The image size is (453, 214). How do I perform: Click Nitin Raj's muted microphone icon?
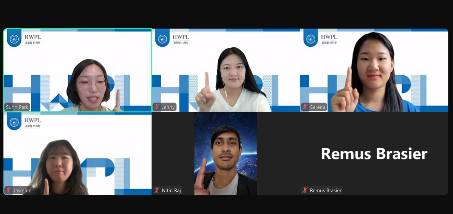[157, 190]
